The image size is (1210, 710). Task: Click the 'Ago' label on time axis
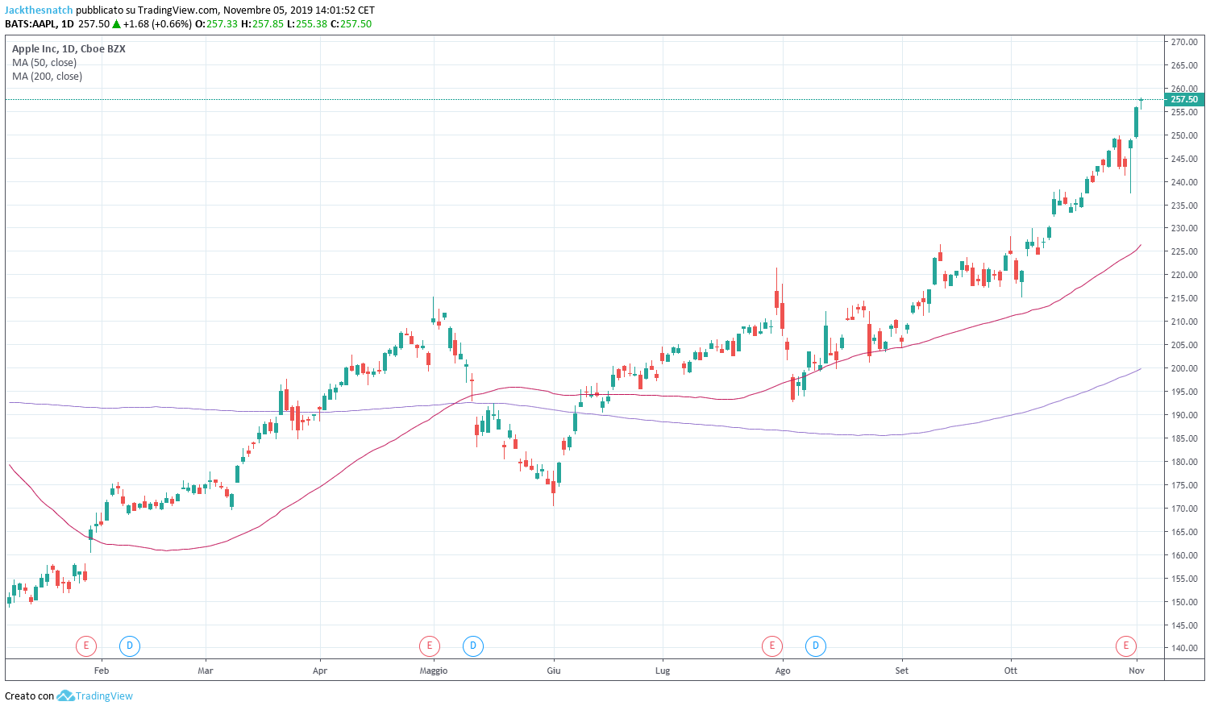[x=783, y=671]
